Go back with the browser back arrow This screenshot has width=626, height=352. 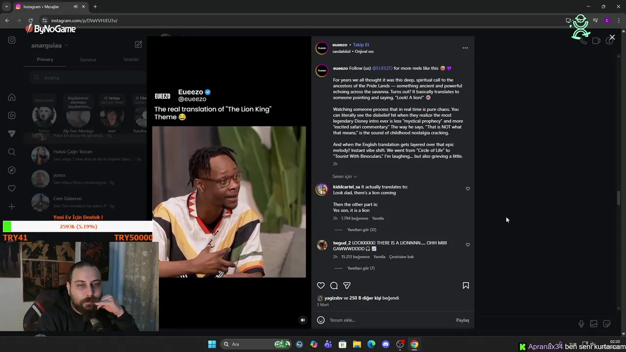(x=7, y=21)
